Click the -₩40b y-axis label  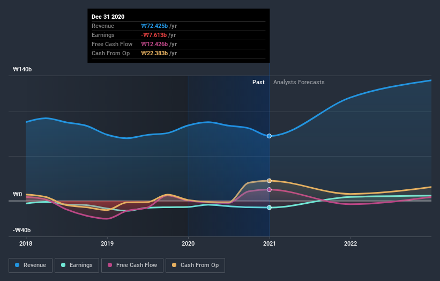21,230
